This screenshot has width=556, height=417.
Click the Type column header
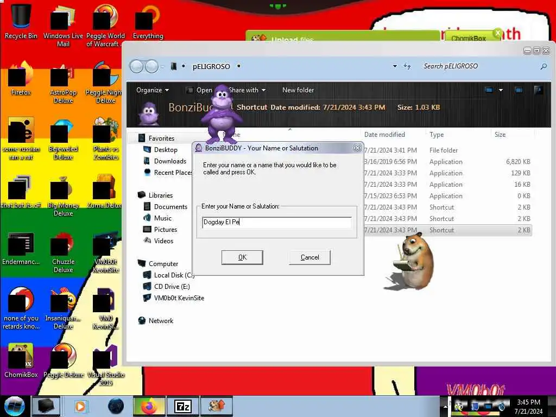click(437, 135)
